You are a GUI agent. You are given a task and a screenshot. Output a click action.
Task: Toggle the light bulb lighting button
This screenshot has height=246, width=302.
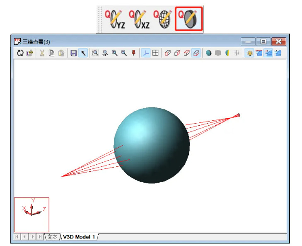pyautogui.click(x=250, y=53)
